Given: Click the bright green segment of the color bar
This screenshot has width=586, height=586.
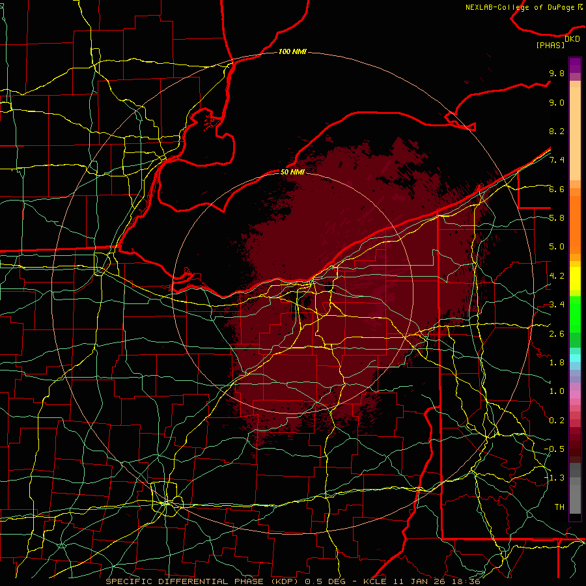Looking at the screenshot, I should 575,314.
